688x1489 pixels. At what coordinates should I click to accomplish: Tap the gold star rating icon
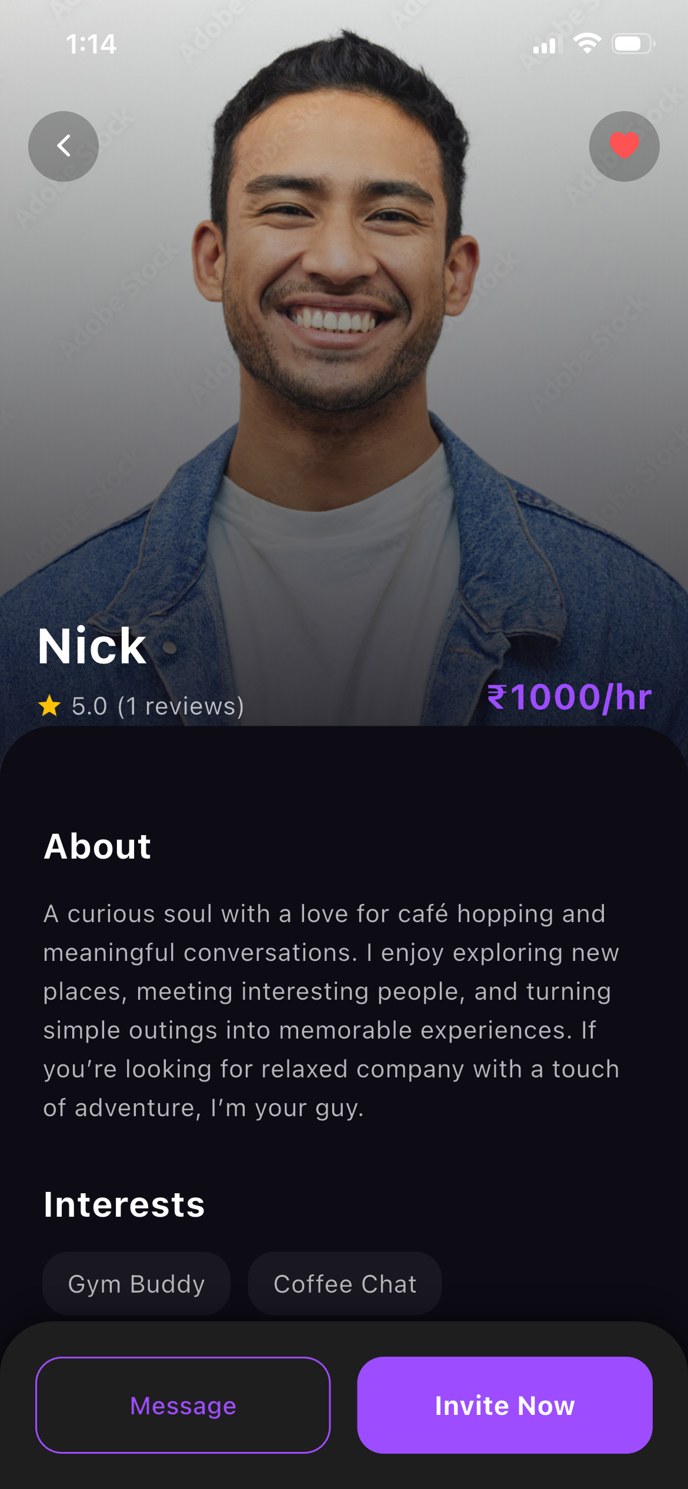pos(49,706)
